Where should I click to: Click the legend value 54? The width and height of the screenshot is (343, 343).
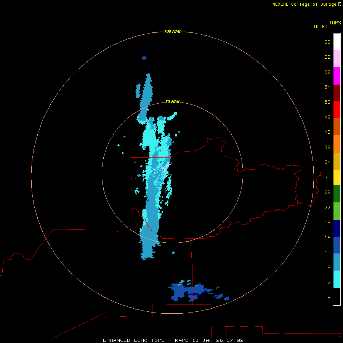tap(327, 87)
